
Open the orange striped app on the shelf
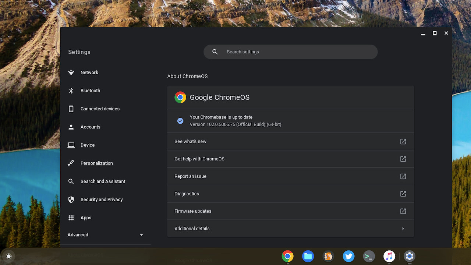click(328, 256)
